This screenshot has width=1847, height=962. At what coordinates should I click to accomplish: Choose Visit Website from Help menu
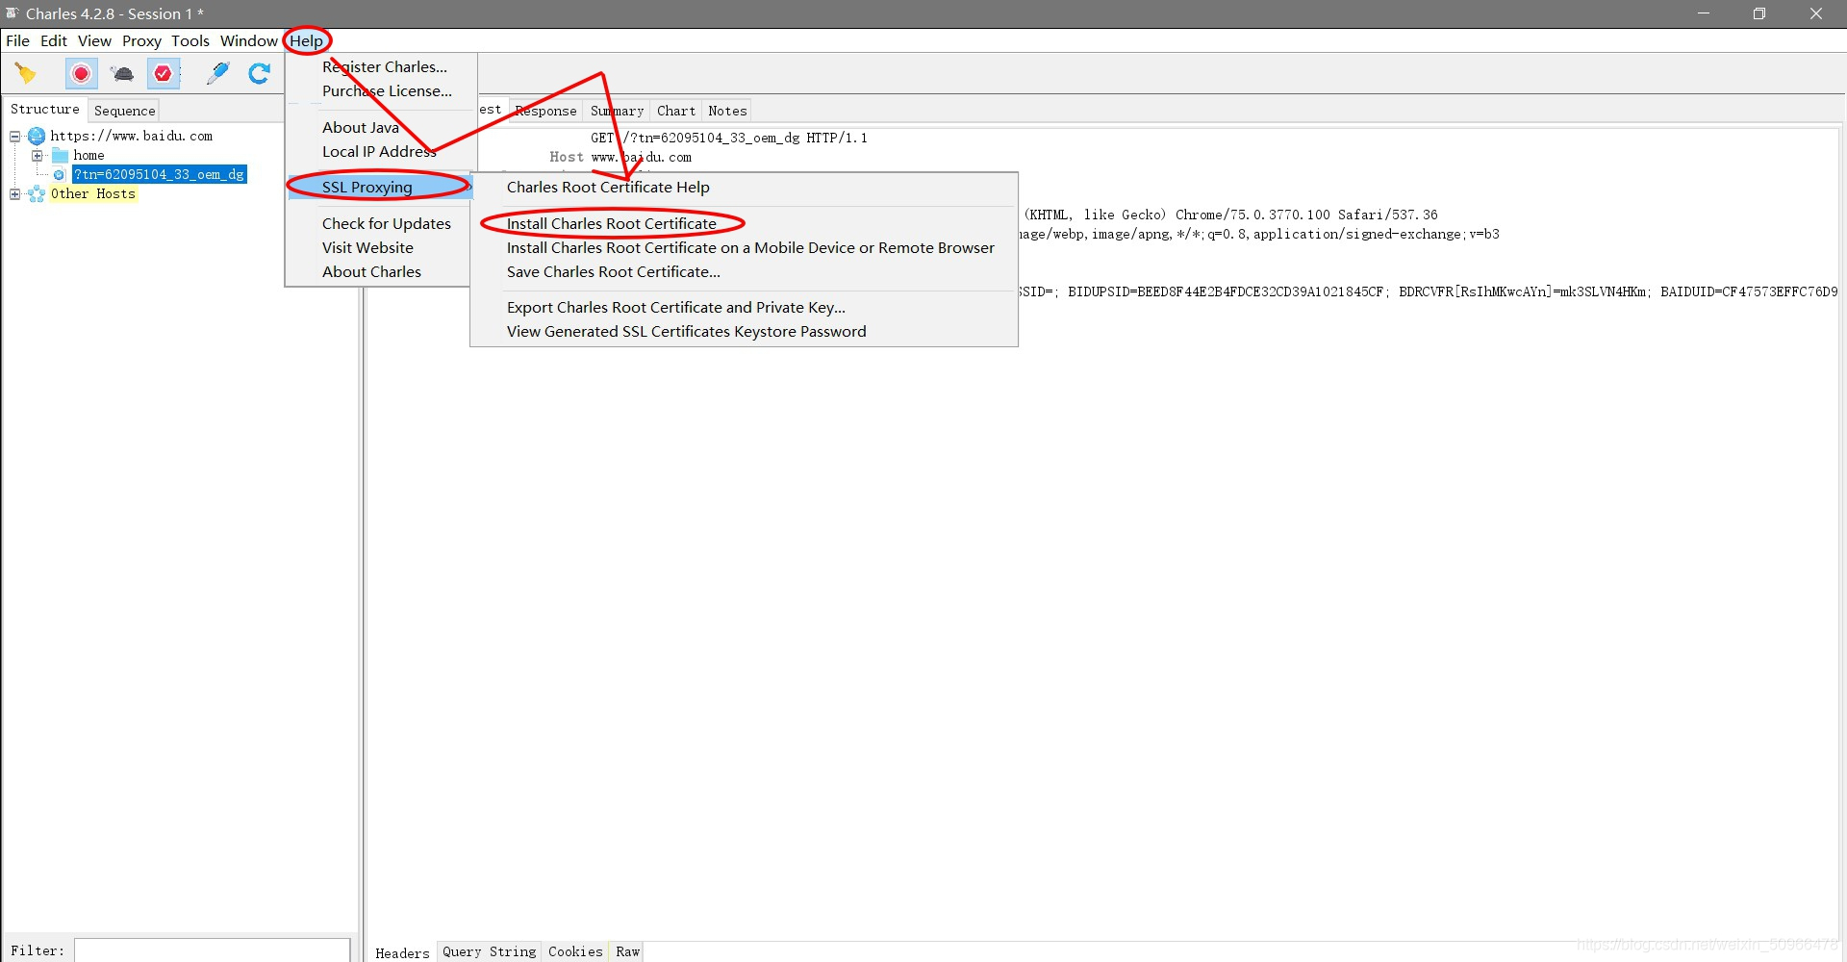pos(367,247)
